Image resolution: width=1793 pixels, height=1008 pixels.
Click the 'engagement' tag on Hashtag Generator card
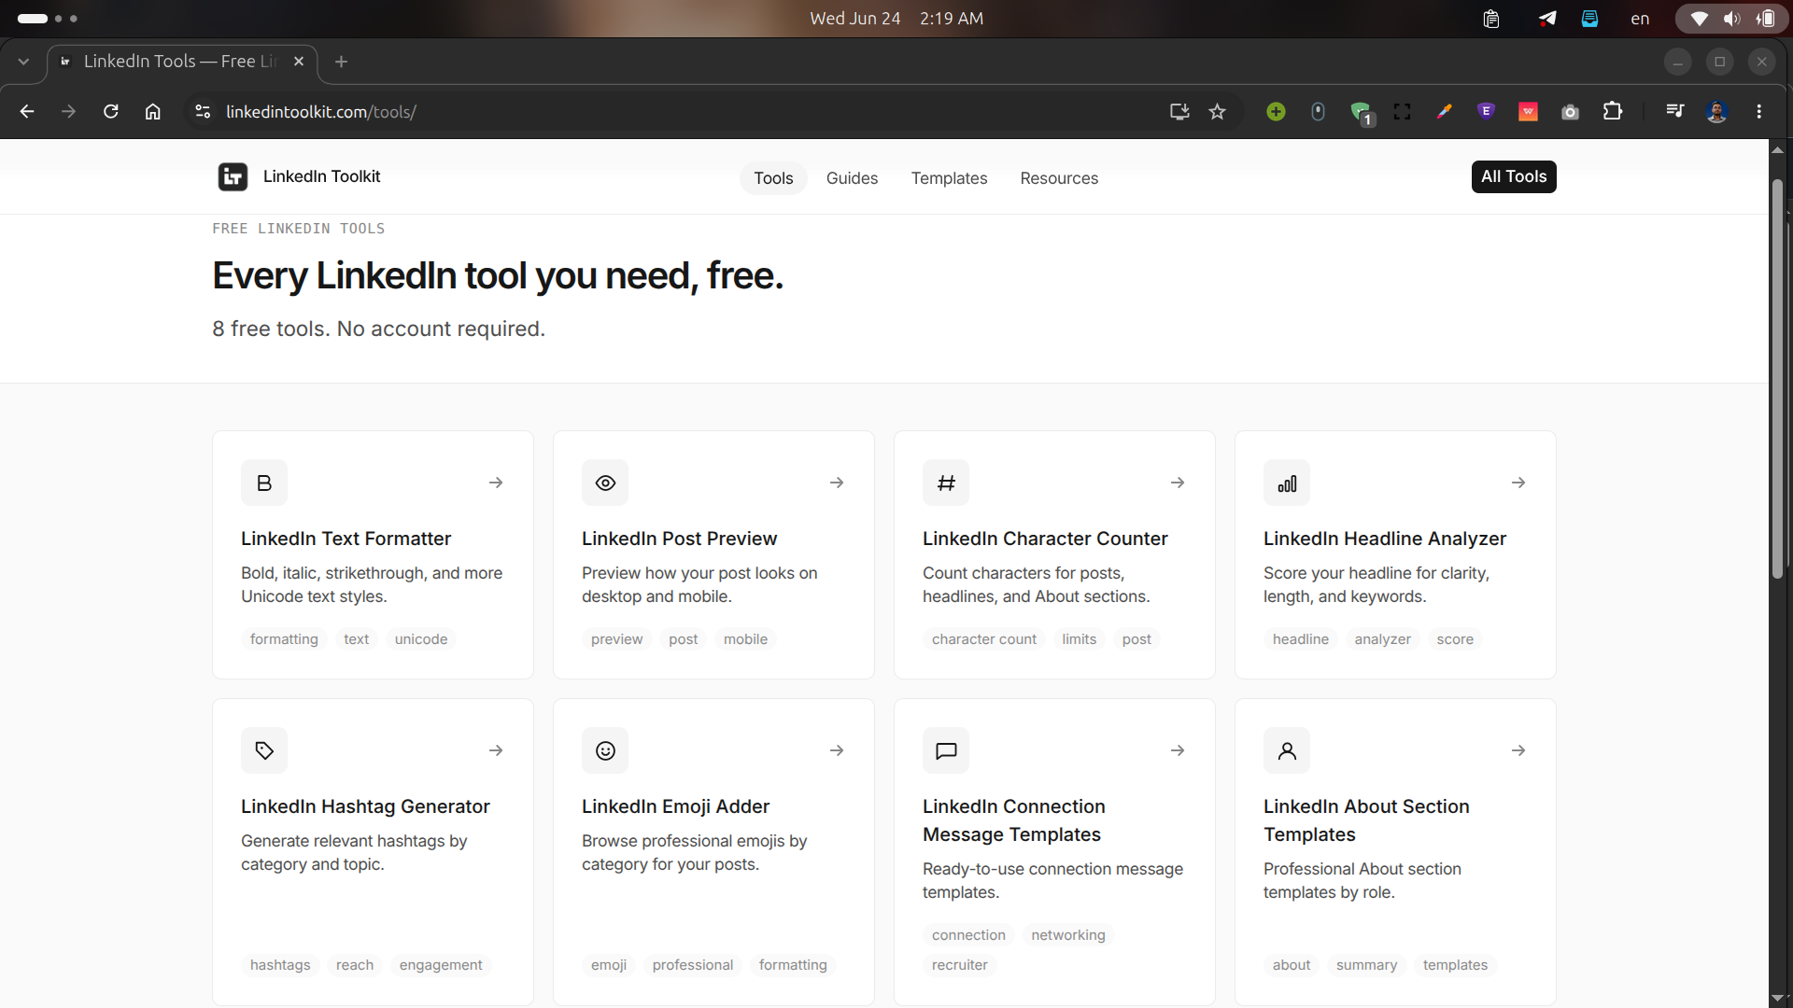(441, 965)
